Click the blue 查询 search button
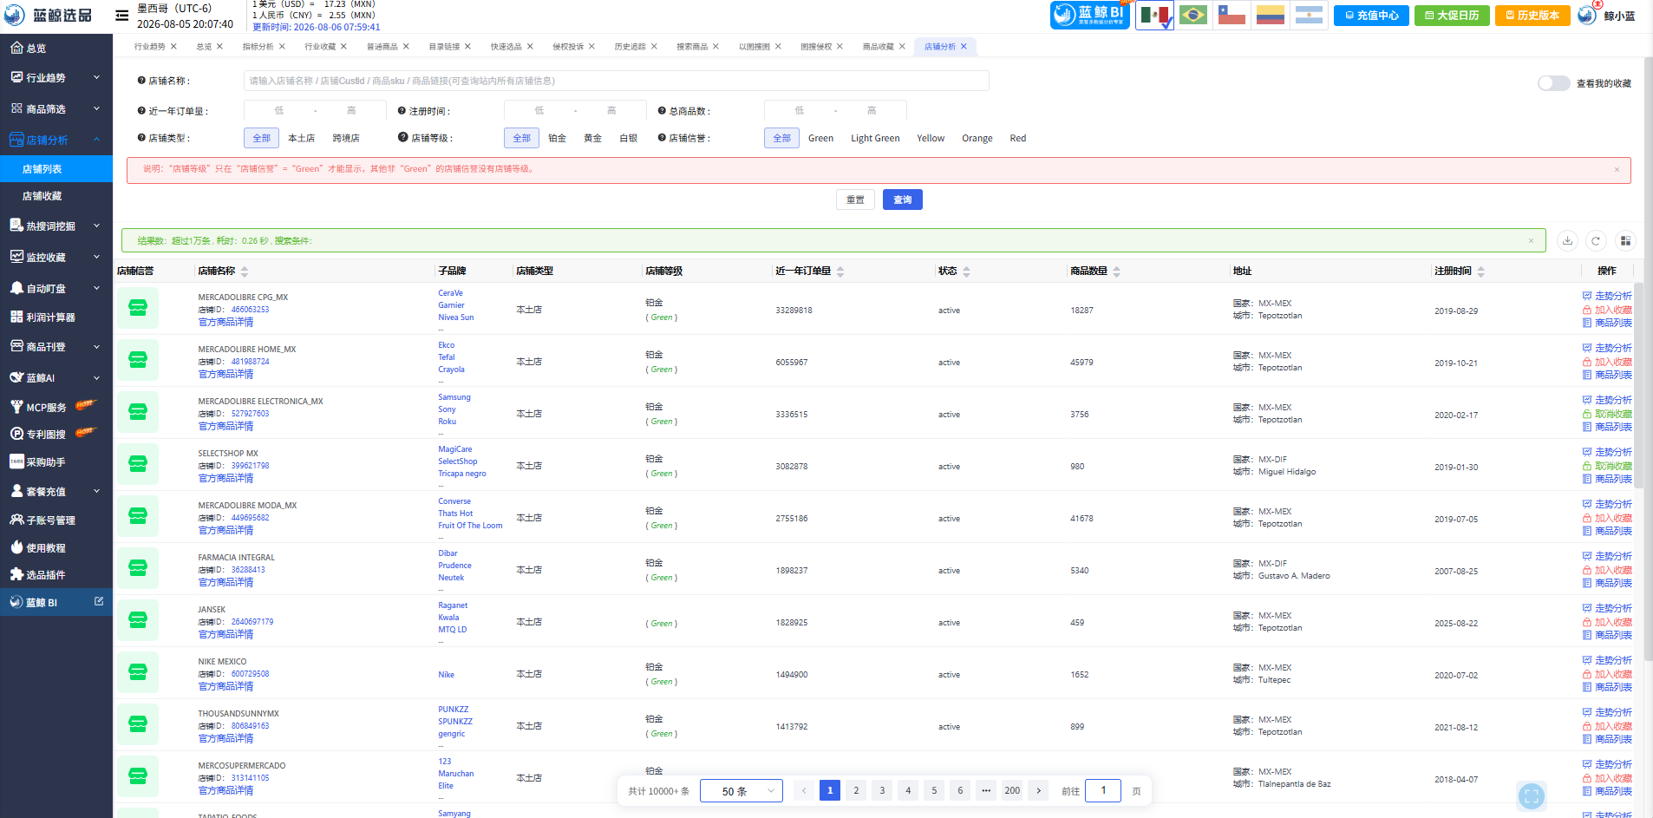 pos(902,200)
